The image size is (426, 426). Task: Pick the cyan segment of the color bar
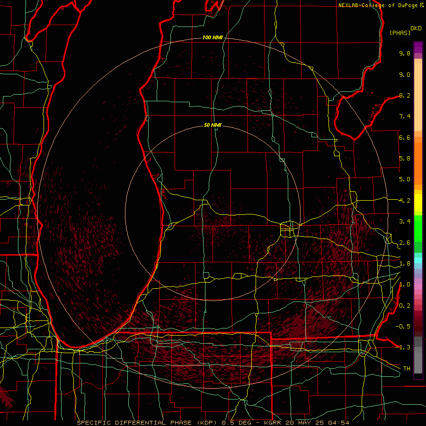418,260
